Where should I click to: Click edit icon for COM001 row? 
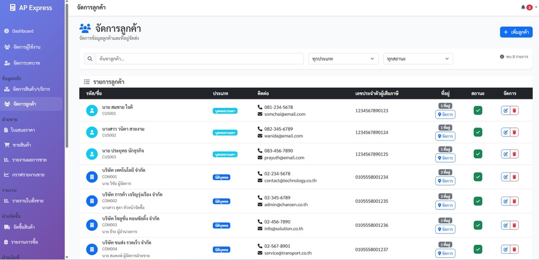coord(505,177)
